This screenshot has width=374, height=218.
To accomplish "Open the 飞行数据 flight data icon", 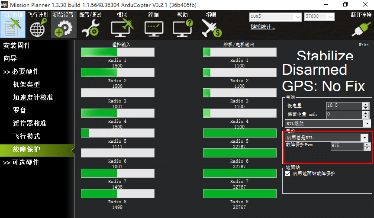I will [x=13, y=25].
